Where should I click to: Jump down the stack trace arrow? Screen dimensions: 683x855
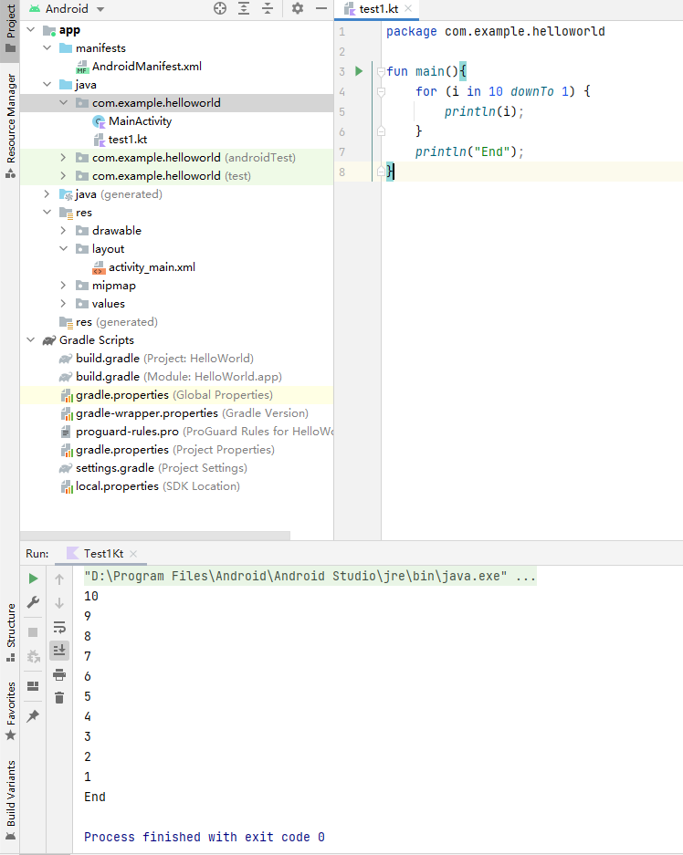point(59,603)
